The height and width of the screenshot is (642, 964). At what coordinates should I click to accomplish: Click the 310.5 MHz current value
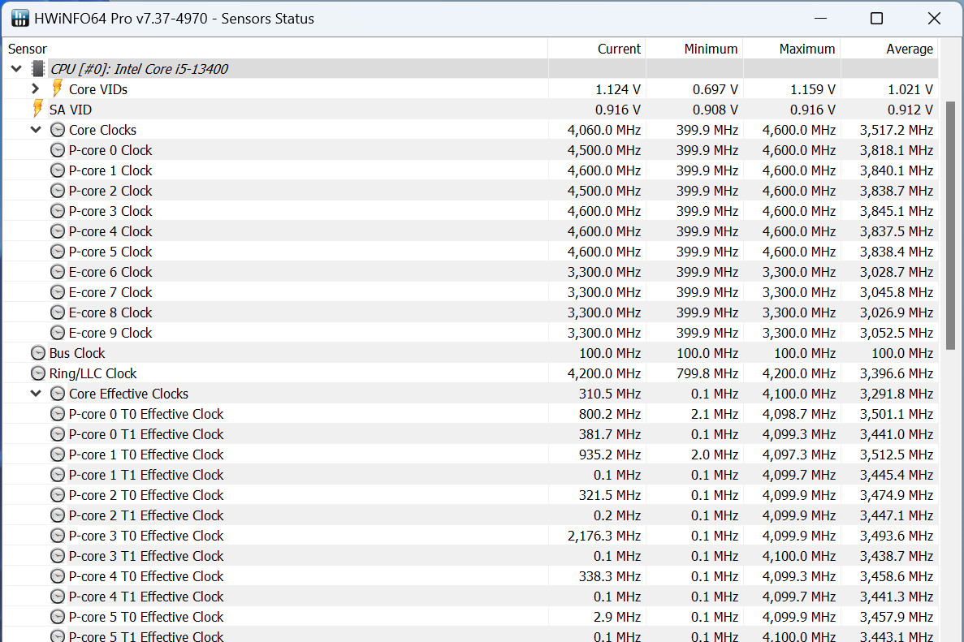click(609, 394)
